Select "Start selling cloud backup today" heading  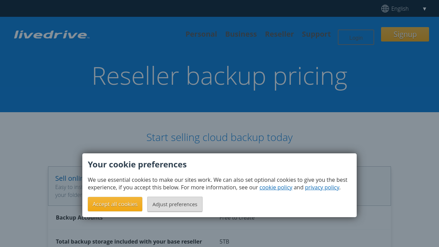pyautogui.click(x=219, y=137)
